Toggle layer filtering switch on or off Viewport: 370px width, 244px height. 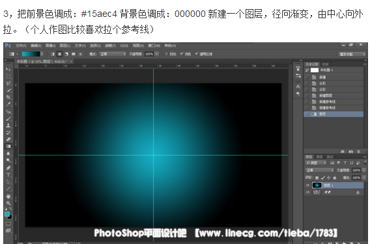(365, 163)
